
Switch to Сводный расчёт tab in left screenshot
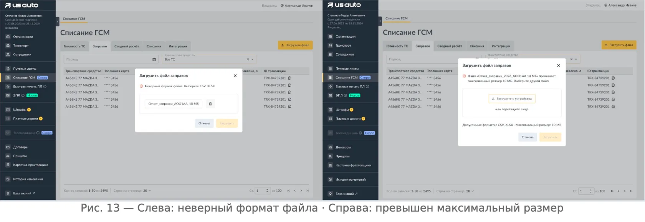[127, 46]
